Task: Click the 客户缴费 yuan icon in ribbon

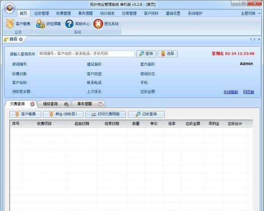Action: [x=10, y=24]
